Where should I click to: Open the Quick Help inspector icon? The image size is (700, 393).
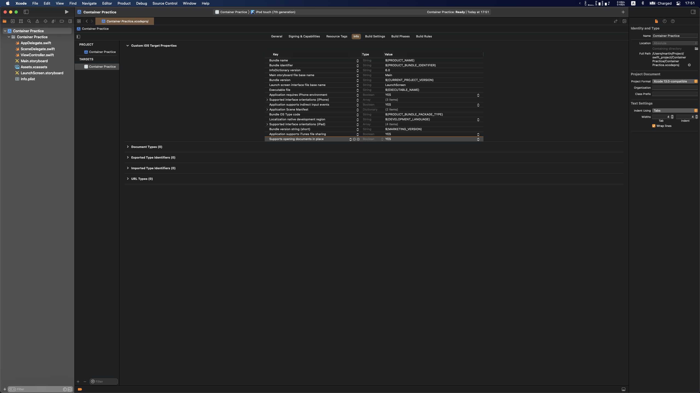(x=673, y=21)
